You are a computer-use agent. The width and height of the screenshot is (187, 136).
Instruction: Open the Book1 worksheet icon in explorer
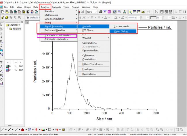[x=8, y=66]
